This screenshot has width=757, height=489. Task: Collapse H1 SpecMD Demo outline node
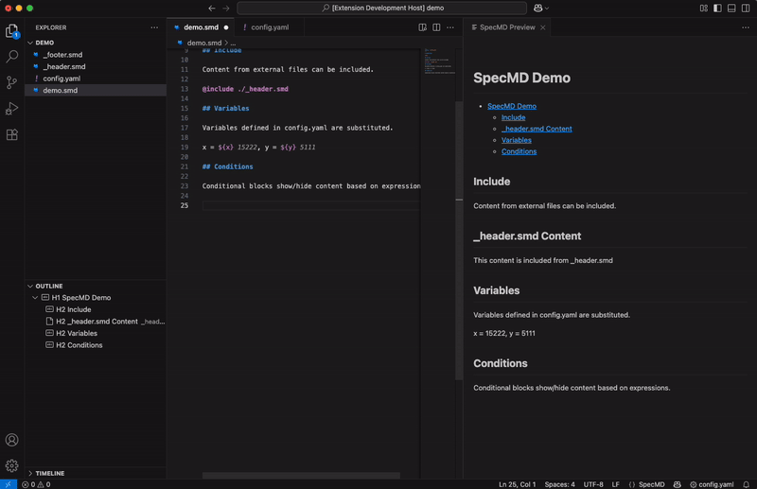click(35, 298)
